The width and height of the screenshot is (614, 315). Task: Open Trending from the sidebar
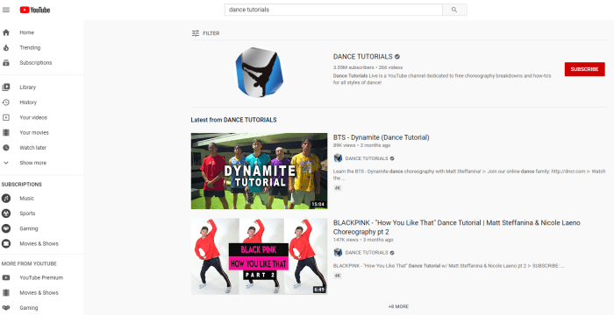coord(30,47)
